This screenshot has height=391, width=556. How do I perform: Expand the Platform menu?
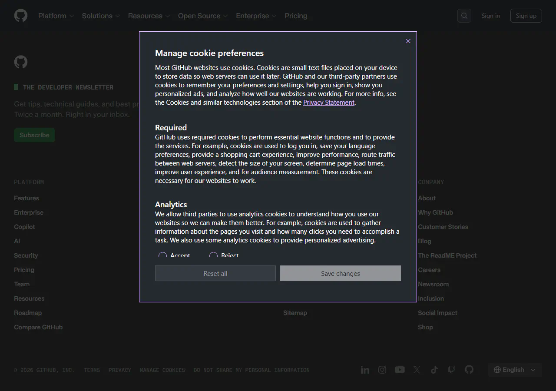click(56, 16)
